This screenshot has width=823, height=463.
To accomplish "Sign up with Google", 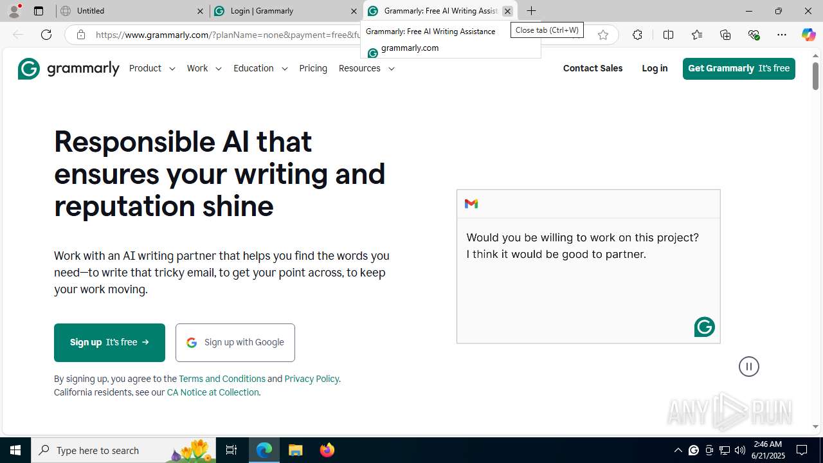I will [x=235, y=342].
